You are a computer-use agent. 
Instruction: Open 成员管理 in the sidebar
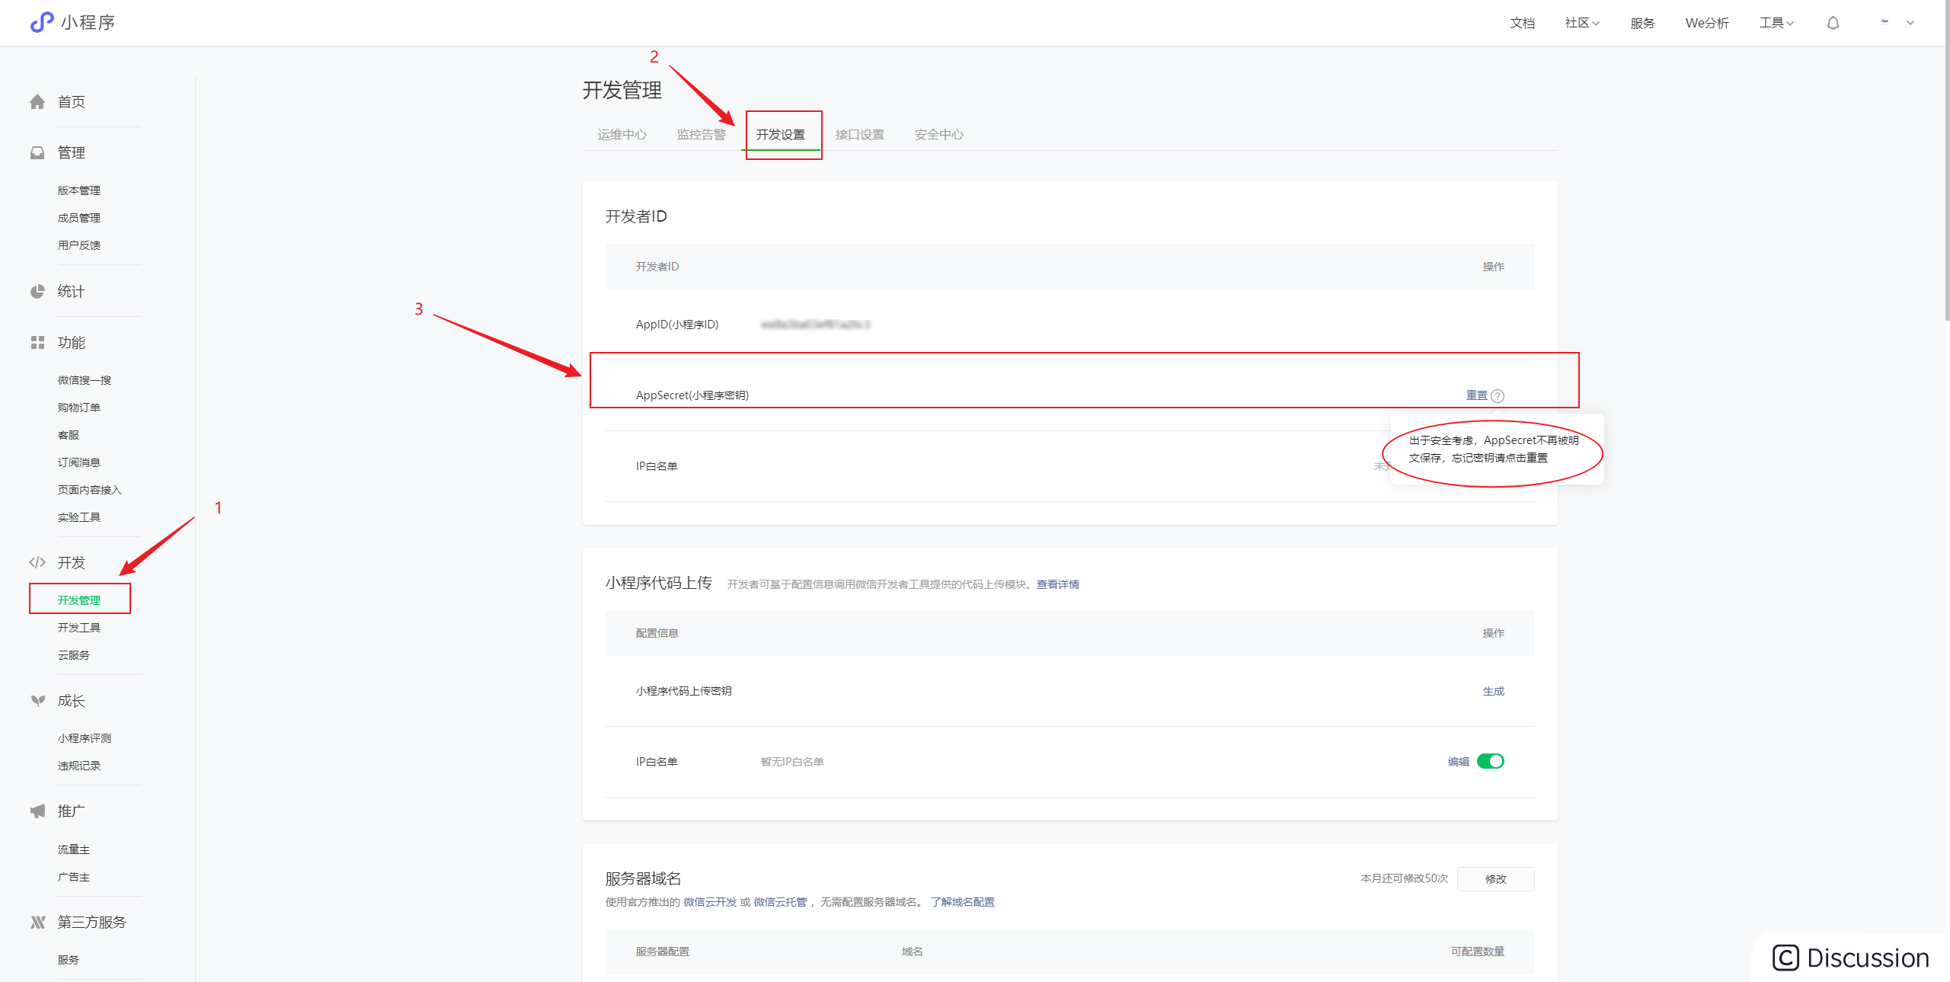(x=79, y=218)
